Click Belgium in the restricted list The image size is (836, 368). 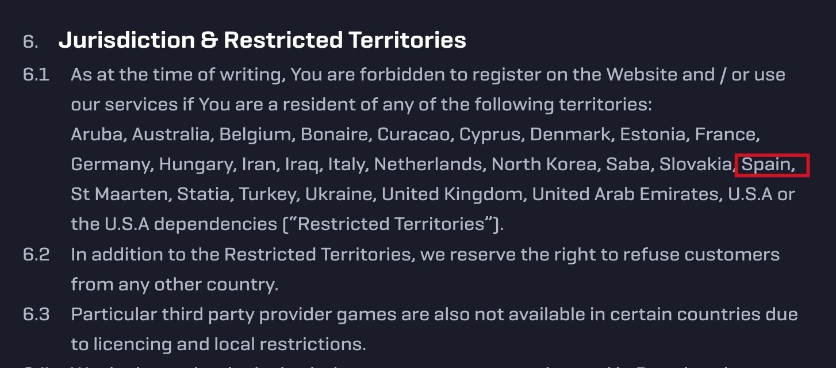coord(255,135)
